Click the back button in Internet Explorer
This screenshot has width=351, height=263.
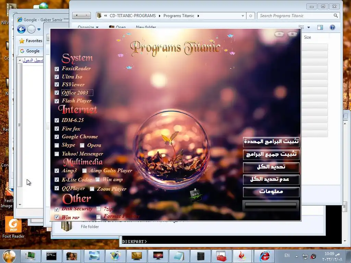click(22, 29)
